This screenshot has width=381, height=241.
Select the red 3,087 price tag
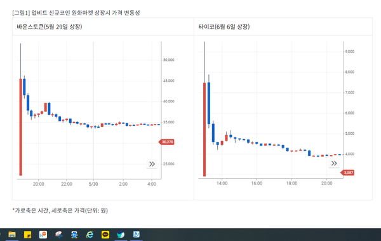click(347, 172)
